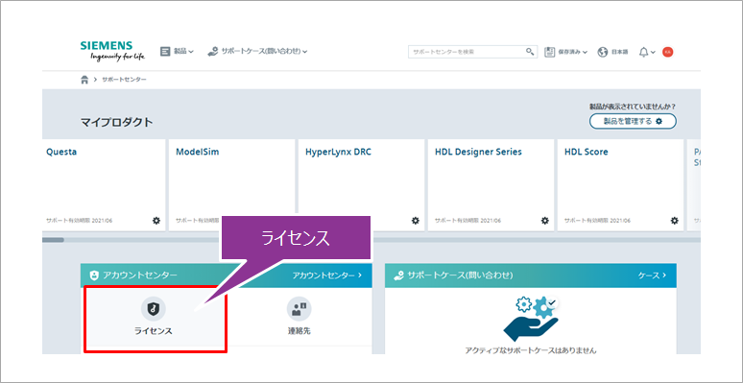The height and width of the screenshot is (383, 743).
Task: Open the Questa product card
Action: click(104, 185)
